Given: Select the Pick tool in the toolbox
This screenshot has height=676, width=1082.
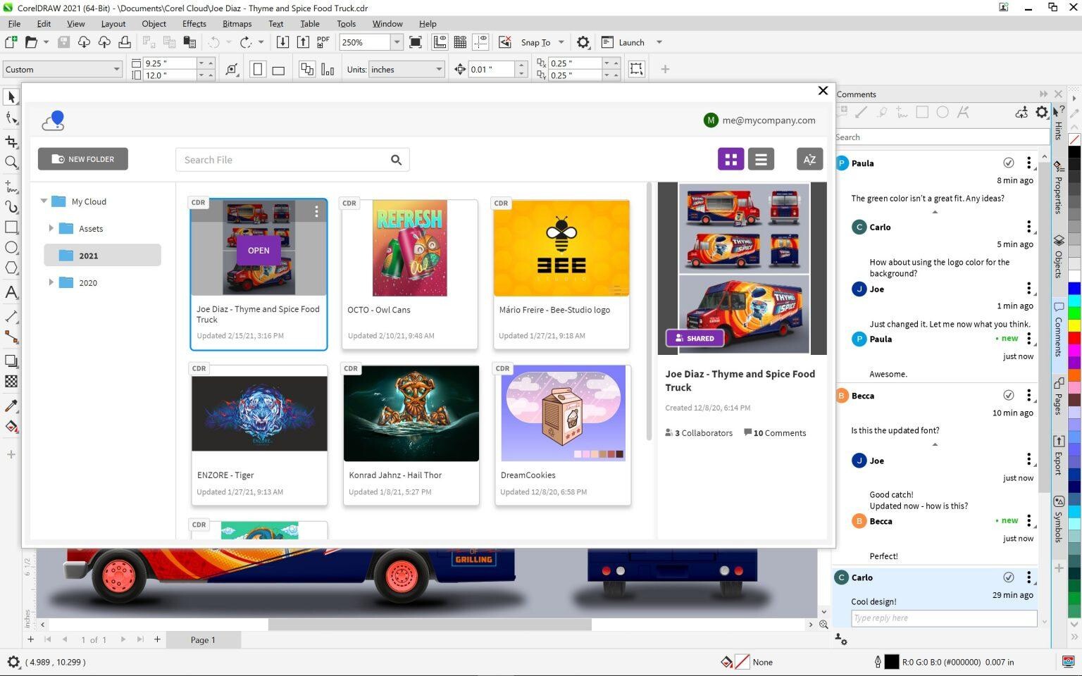Looking at the screenshot, I should click(x=11, y=96).
